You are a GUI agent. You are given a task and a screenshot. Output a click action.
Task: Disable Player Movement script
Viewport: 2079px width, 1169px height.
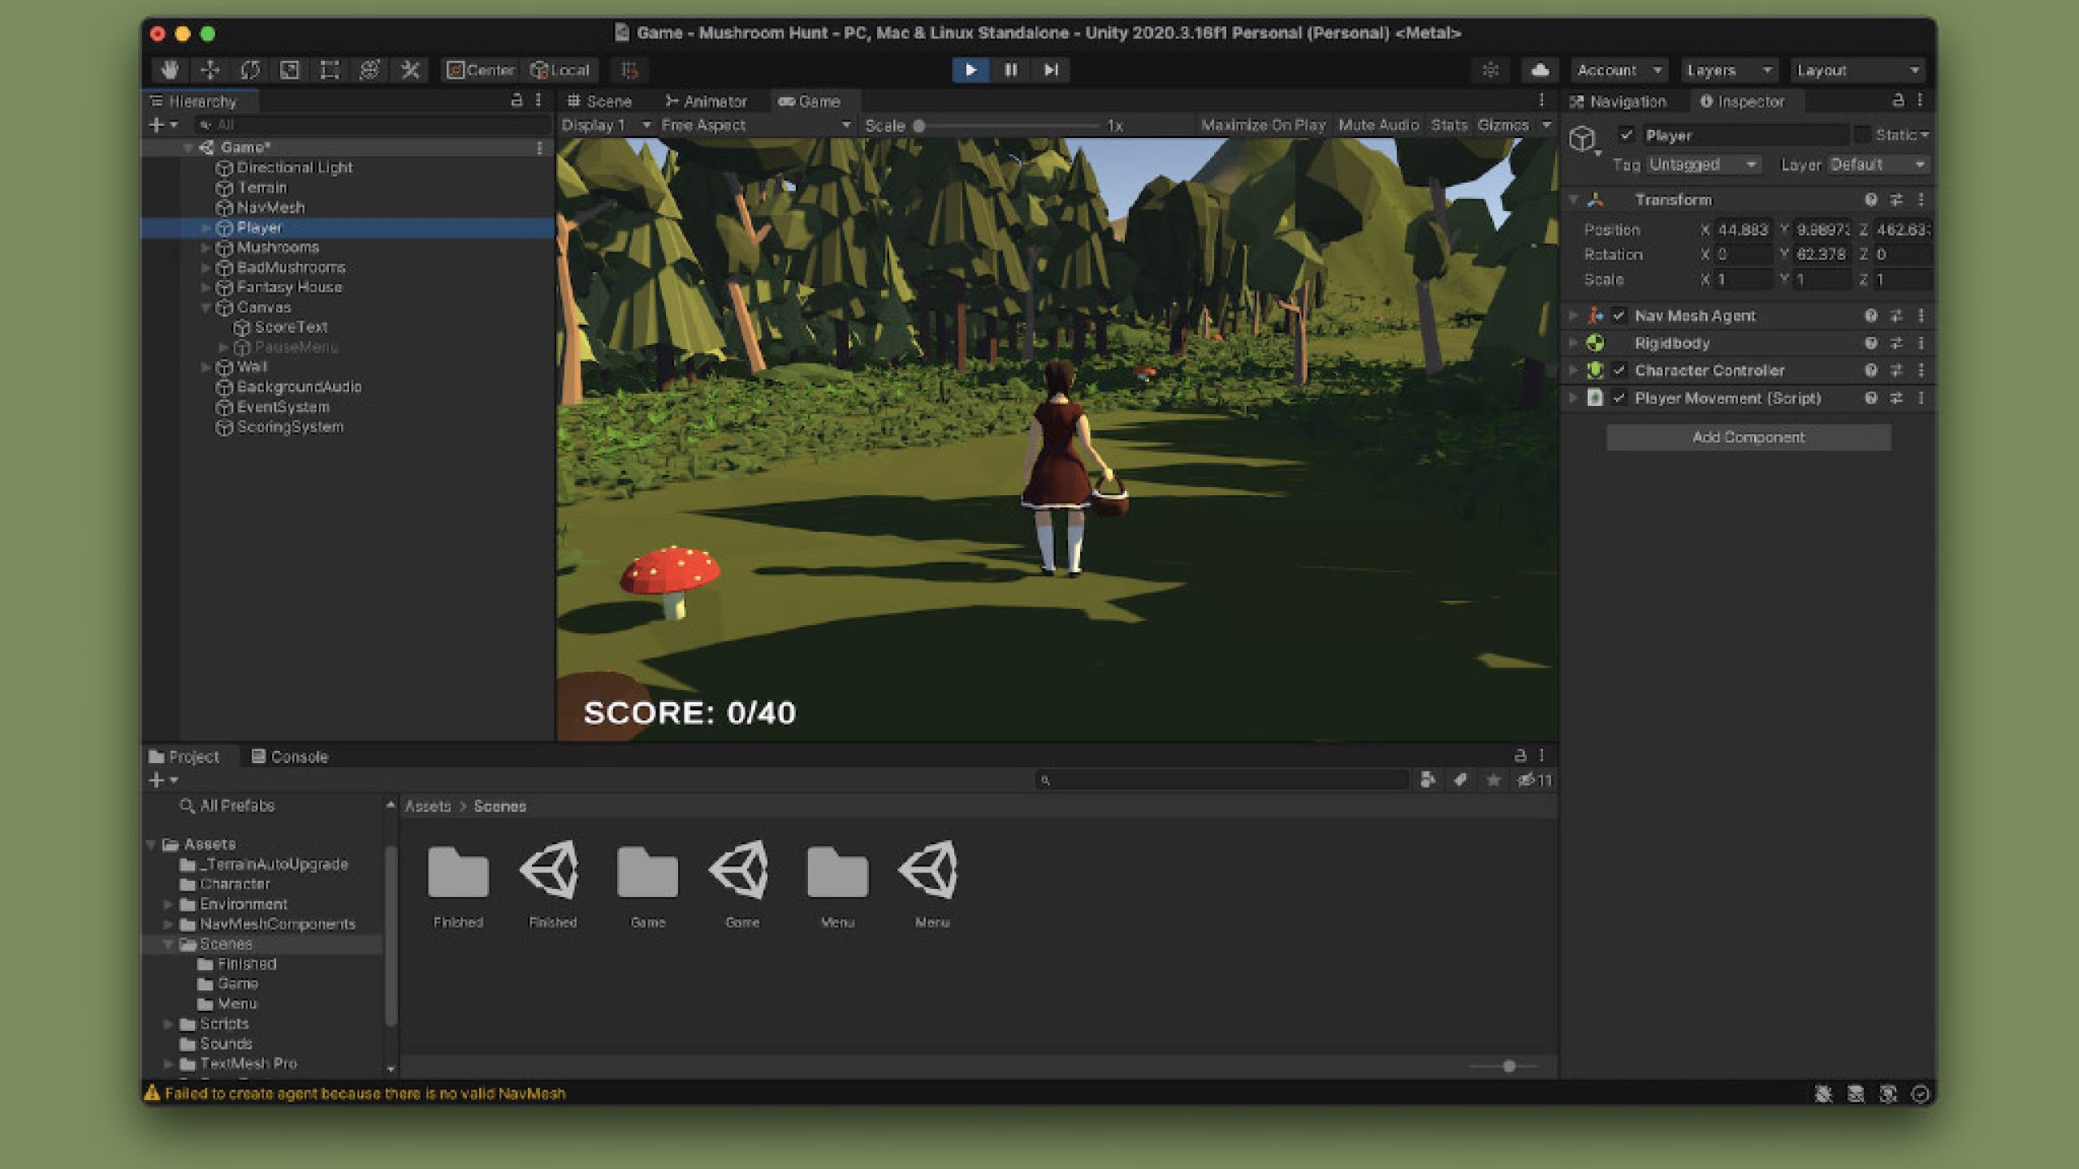1619,398
